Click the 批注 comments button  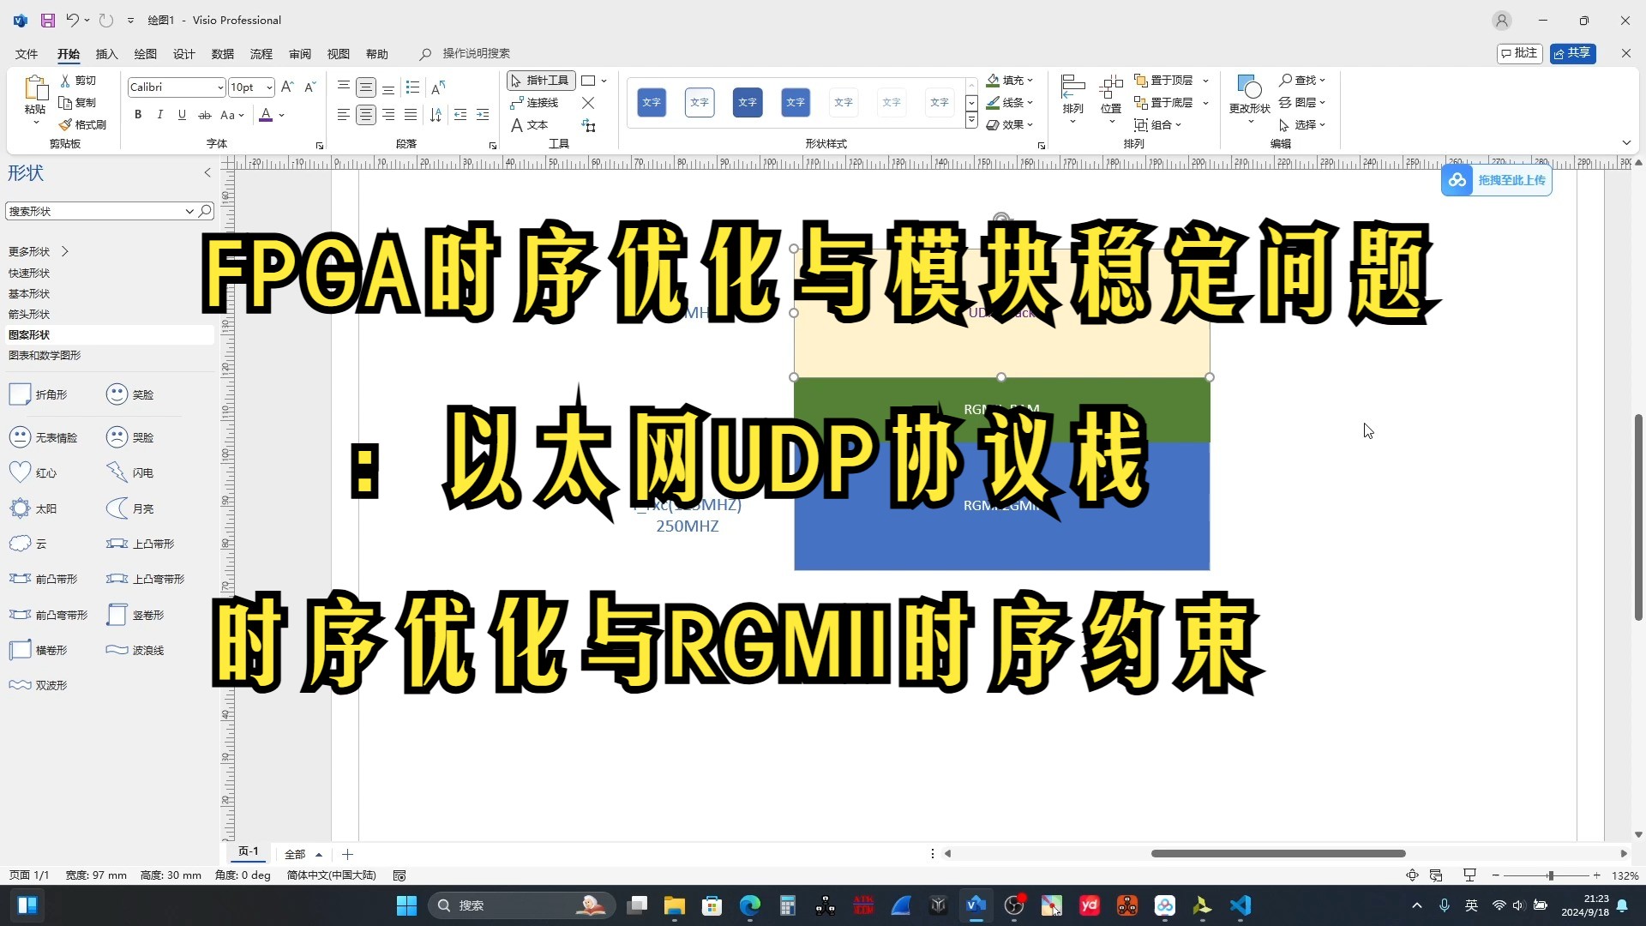click(1519, 53)
